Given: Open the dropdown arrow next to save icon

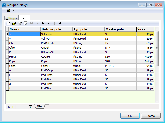Looking at the screenshot, I should click(14, 10).
